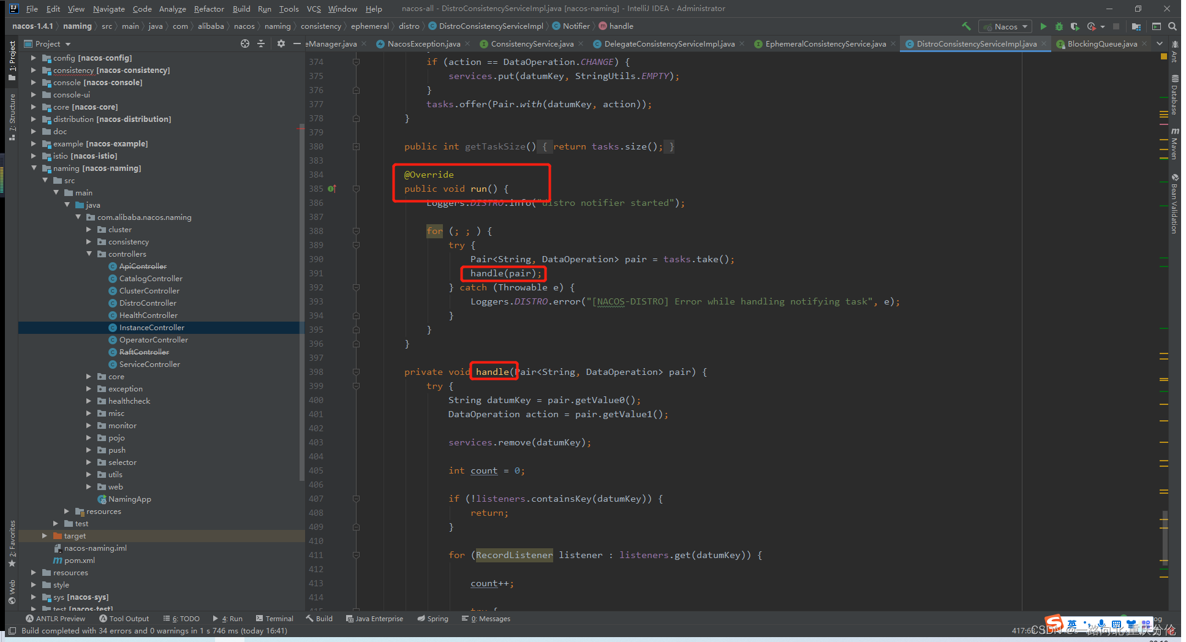Screen dimensions: 1186x642
Task: Open Project Structure folder icon
Action: tap(1136, 26)
